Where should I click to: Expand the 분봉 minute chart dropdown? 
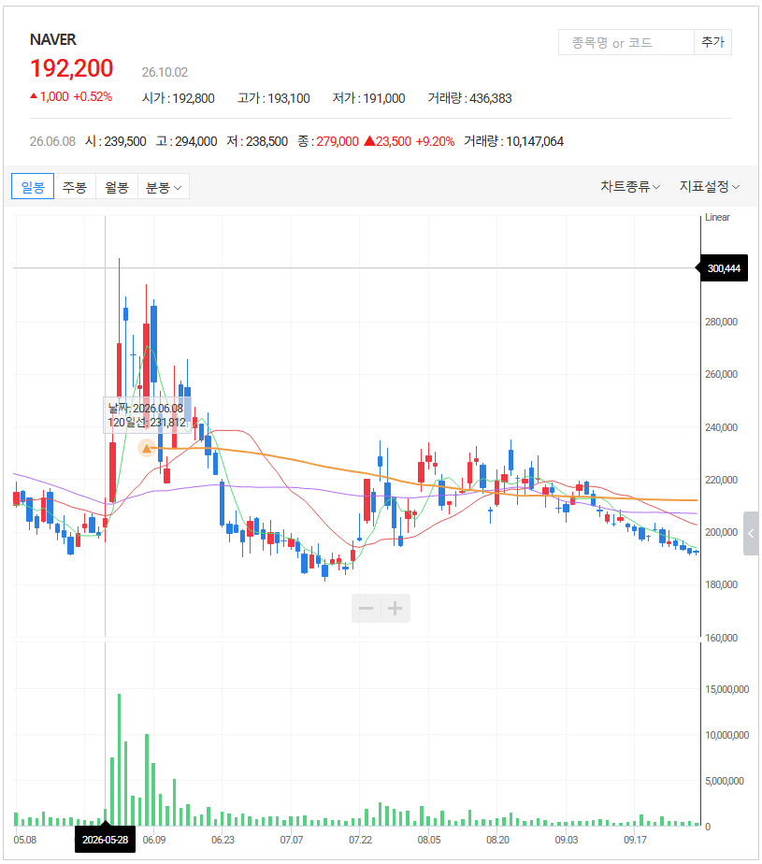(x=163, y=187)
